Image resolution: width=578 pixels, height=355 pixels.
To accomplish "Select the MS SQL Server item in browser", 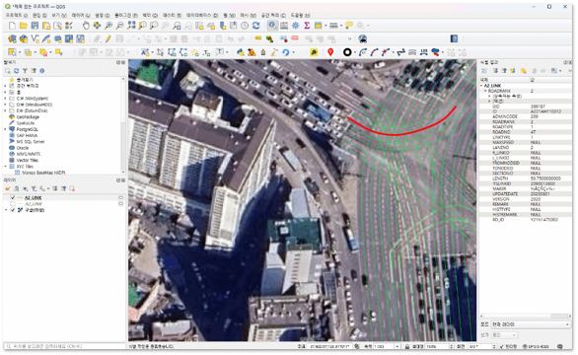I will tap(31, 142).
